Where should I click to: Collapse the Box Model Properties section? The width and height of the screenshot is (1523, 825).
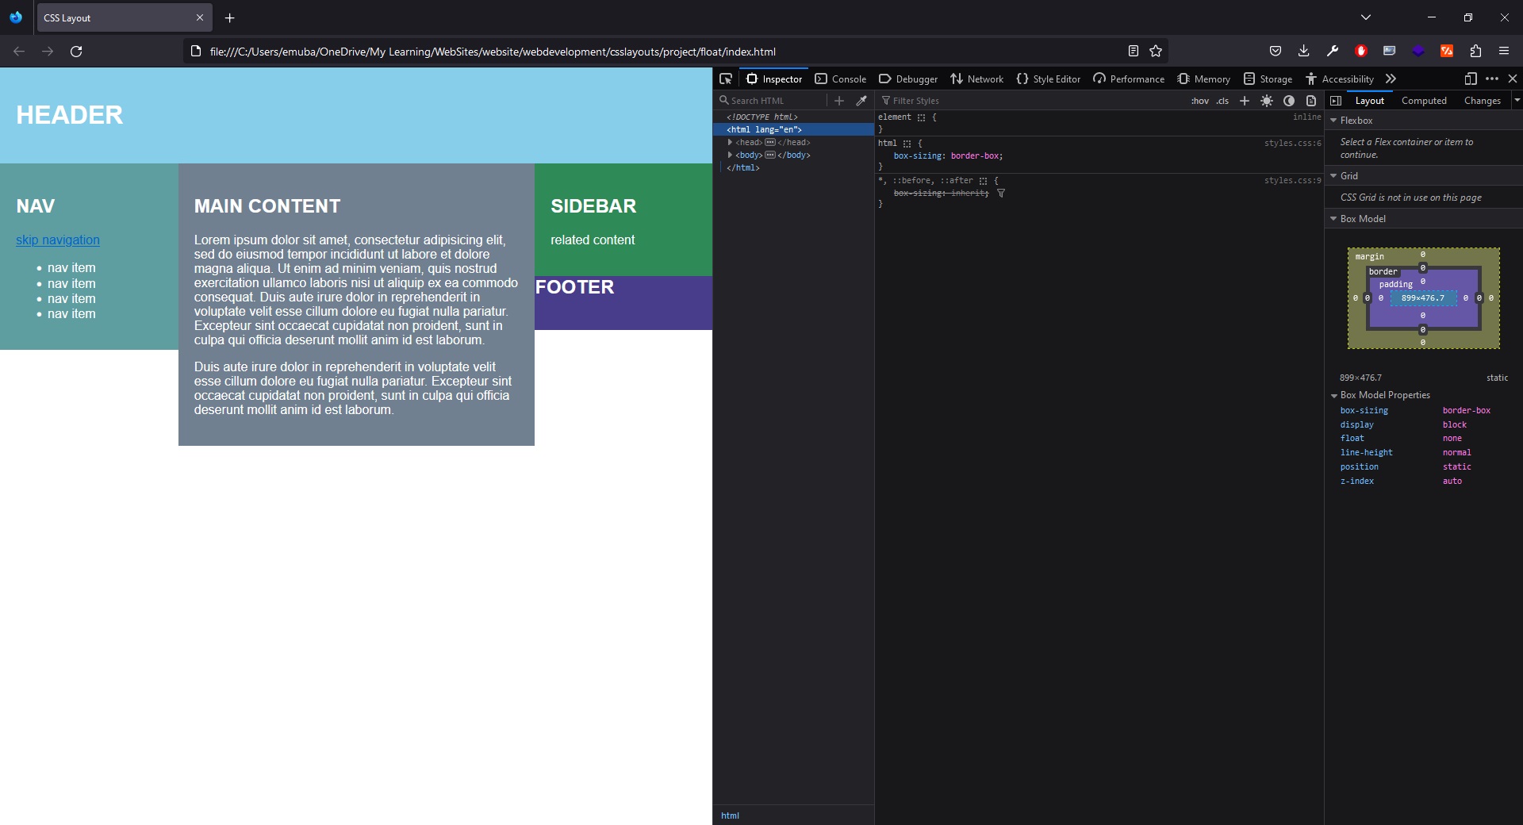click(1334, 395)
